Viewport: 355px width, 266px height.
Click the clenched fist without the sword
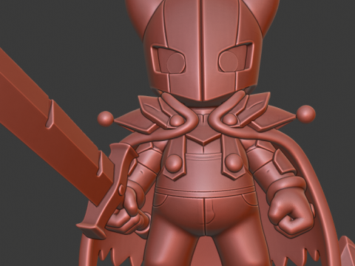click(x=291, y=212)
